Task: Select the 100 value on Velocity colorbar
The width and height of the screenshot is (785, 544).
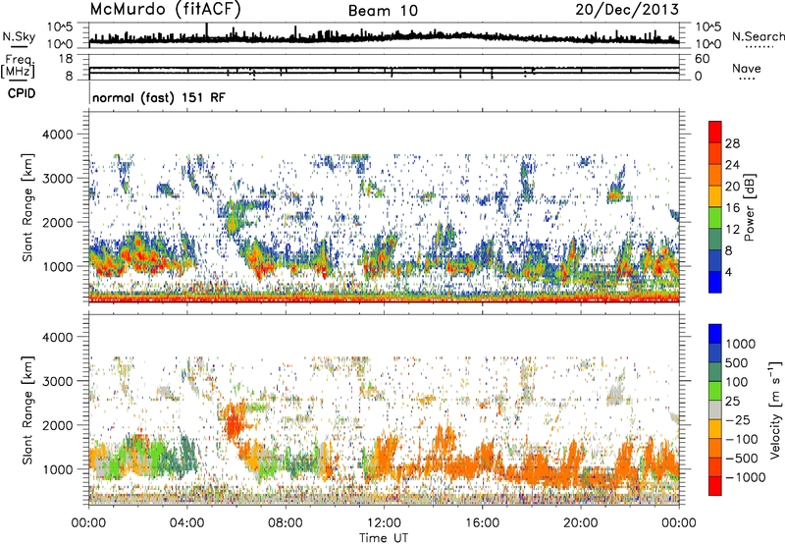Action: [737, 382]
